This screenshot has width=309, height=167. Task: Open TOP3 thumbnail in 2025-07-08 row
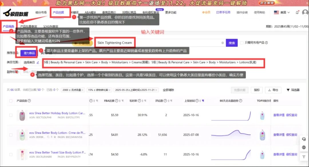[x=262, y=135]
